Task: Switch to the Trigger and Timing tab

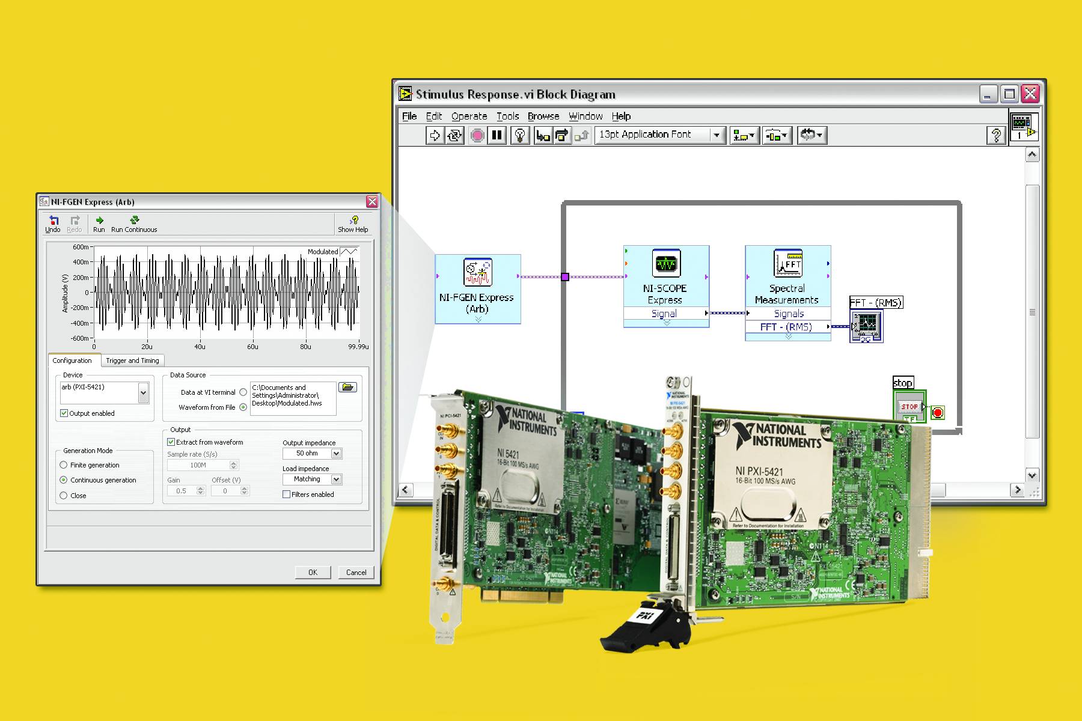Action: coord(133,360)
